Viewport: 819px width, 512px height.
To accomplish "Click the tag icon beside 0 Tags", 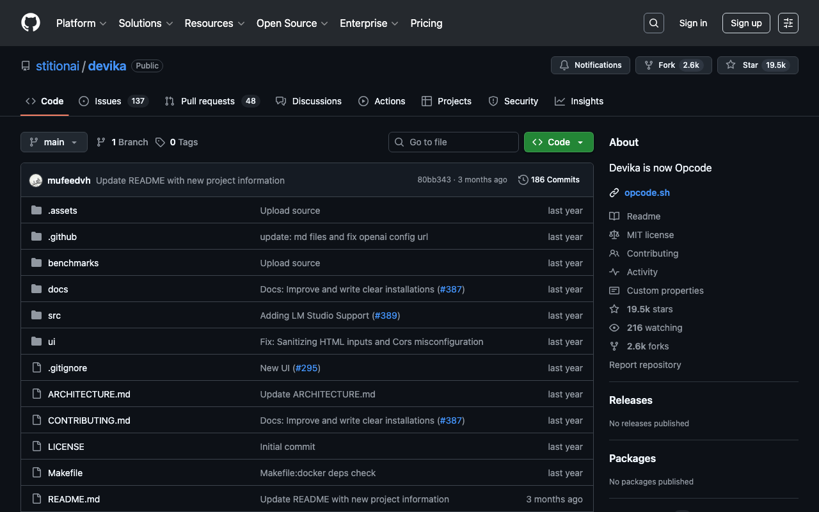I will pos(160,142).
